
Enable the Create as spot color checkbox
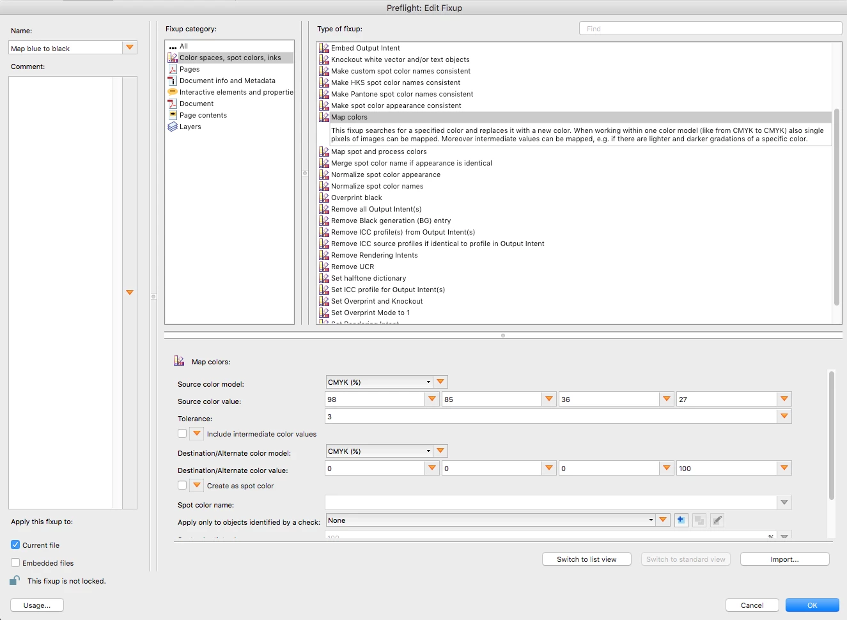(182, 485)
